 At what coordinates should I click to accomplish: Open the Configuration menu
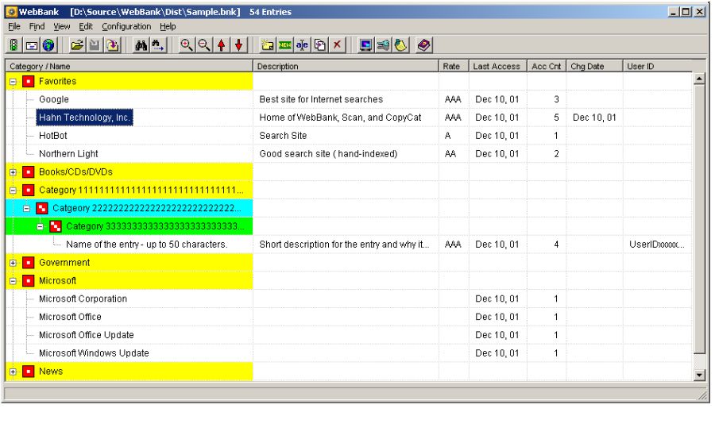[126, 26]
